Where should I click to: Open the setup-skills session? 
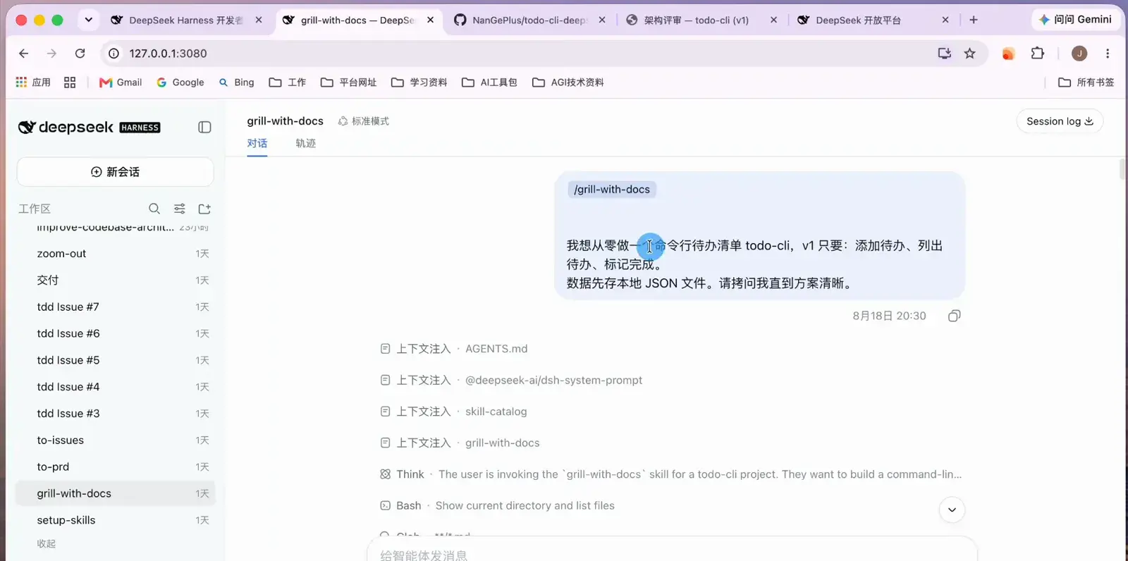coord(115,520)
